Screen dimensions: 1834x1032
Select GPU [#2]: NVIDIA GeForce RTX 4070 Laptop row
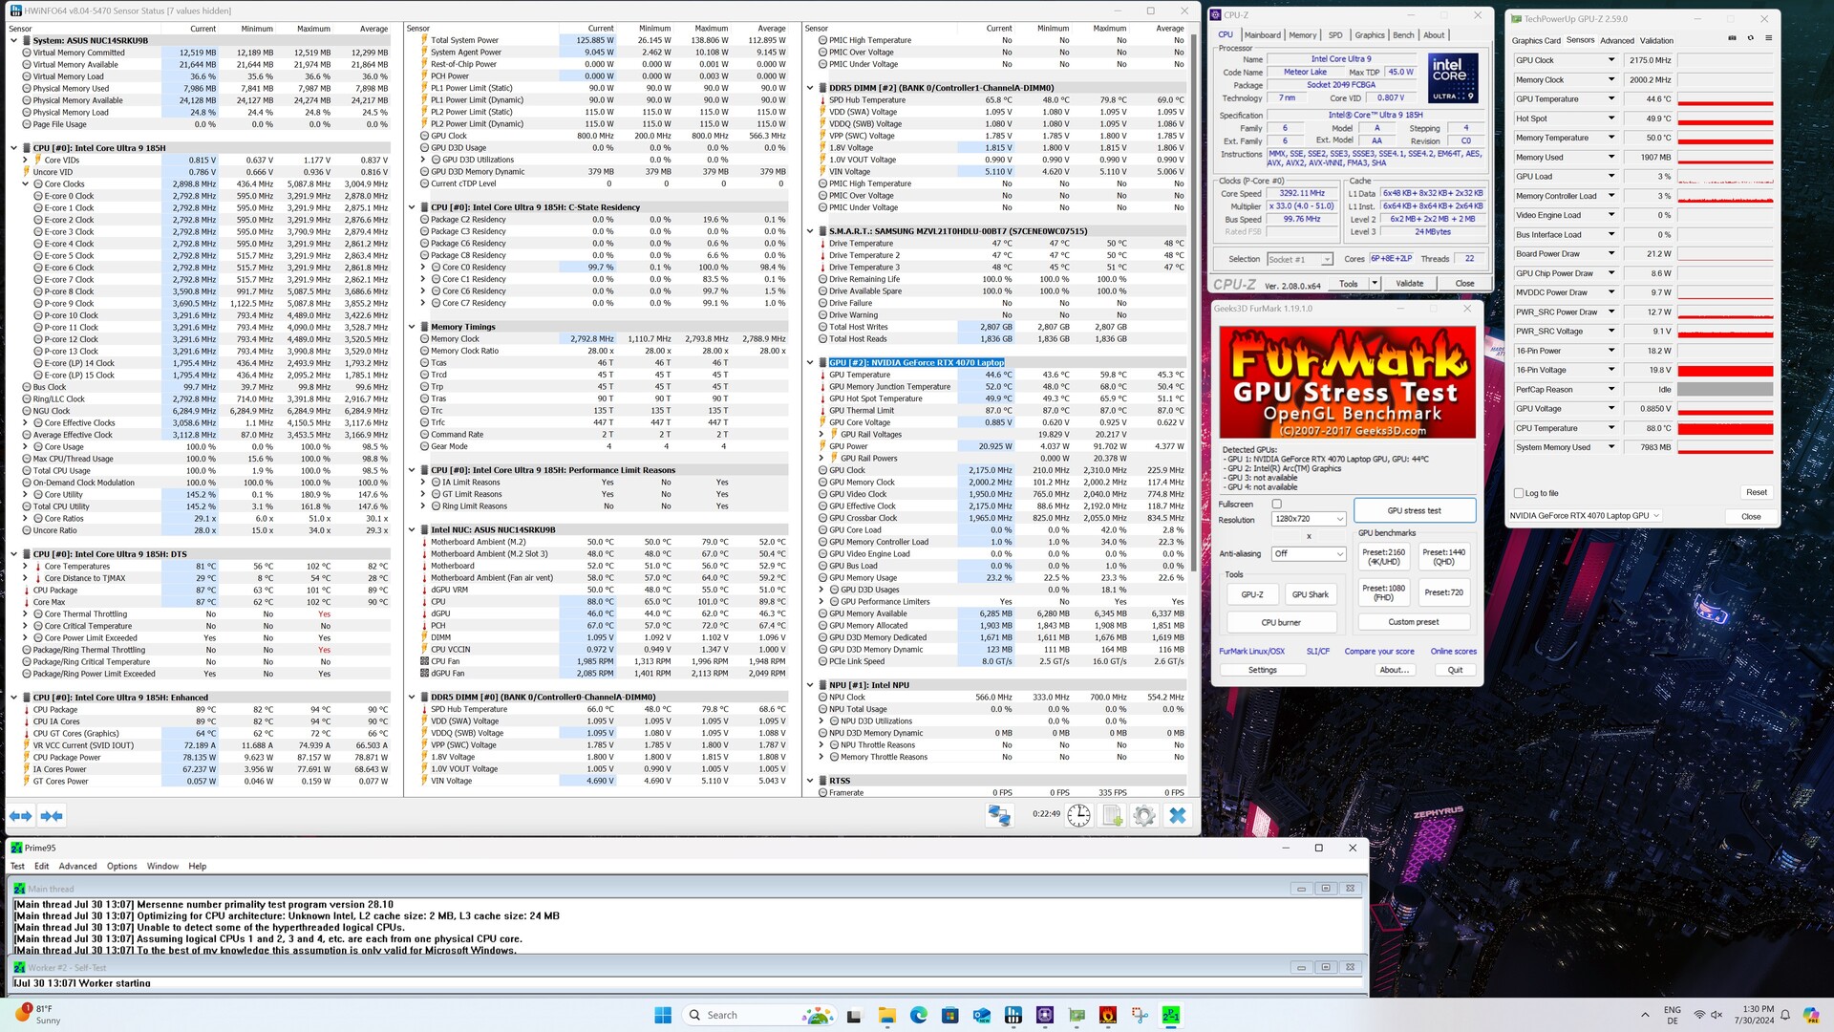pyautogui.click(x=916, y=362)
